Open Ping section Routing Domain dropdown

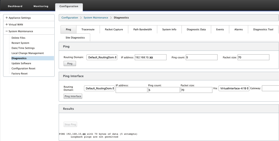click(102, 57)
